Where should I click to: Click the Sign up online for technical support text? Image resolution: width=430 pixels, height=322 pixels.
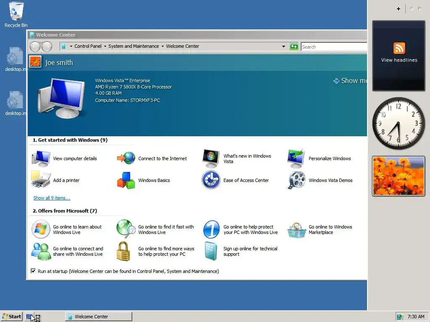250,251
